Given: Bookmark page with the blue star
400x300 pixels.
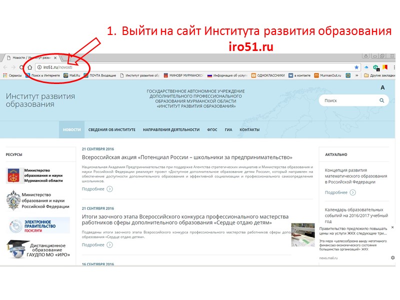Looking at the screenshot, I should 356,67.
